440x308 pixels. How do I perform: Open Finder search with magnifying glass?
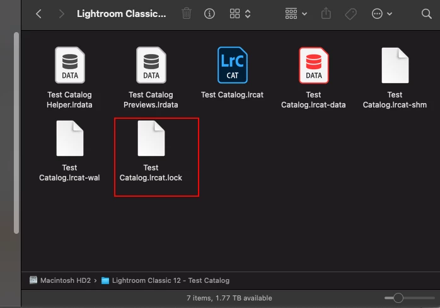coord(427,14)
